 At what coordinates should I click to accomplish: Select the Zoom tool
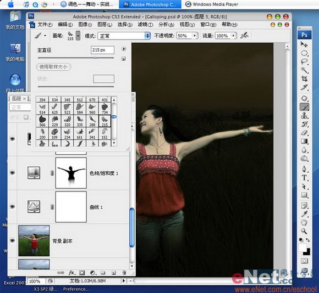[x=304, y=231]
